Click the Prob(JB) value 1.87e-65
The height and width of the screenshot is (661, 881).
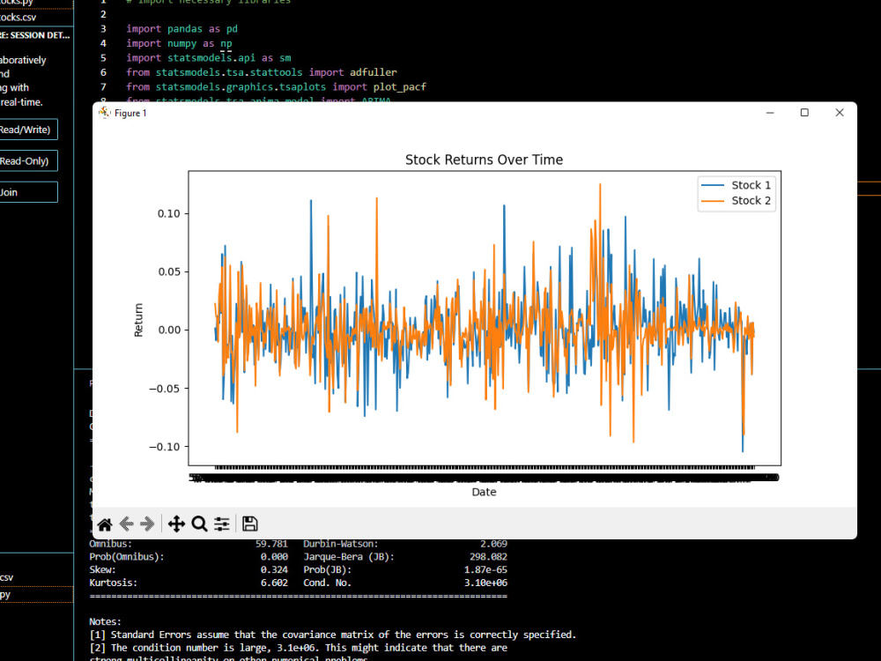(x=485, y=570)
